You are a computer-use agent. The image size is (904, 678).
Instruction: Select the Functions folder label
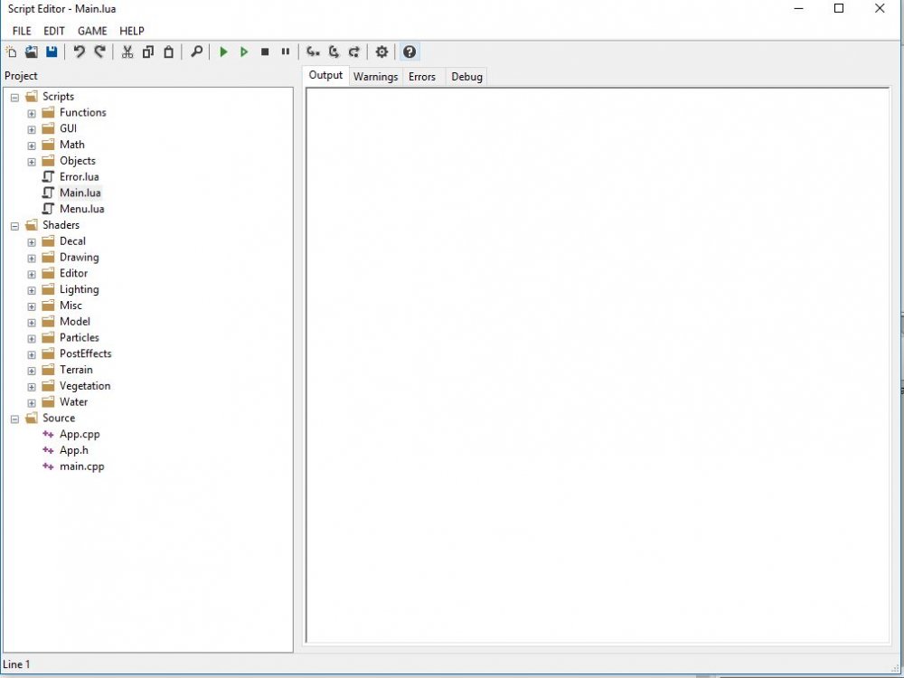(82, 112)
